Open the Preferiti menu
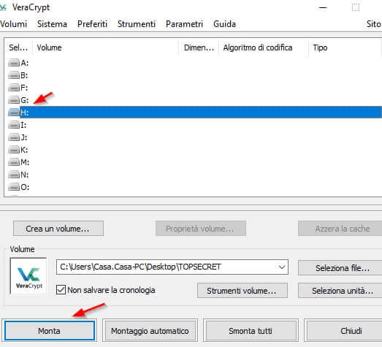This screenshot has width=382, height=347. click(92, 24)
